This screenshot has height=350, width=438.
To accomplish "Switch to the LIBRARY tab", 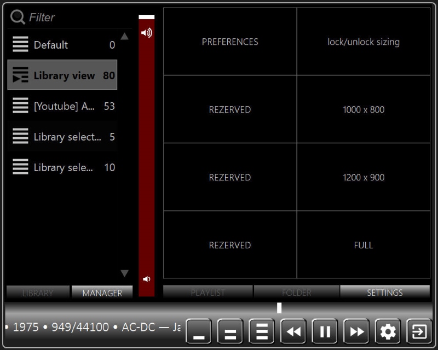I will [x=38, y=293].
